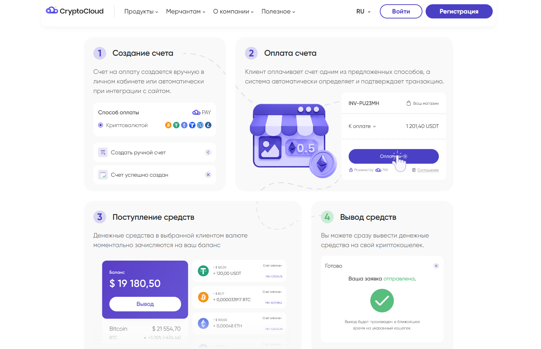This screenshot has width=541, height=349.
Task: Click the document icon beside Соглашение
Action: [414, 170]
